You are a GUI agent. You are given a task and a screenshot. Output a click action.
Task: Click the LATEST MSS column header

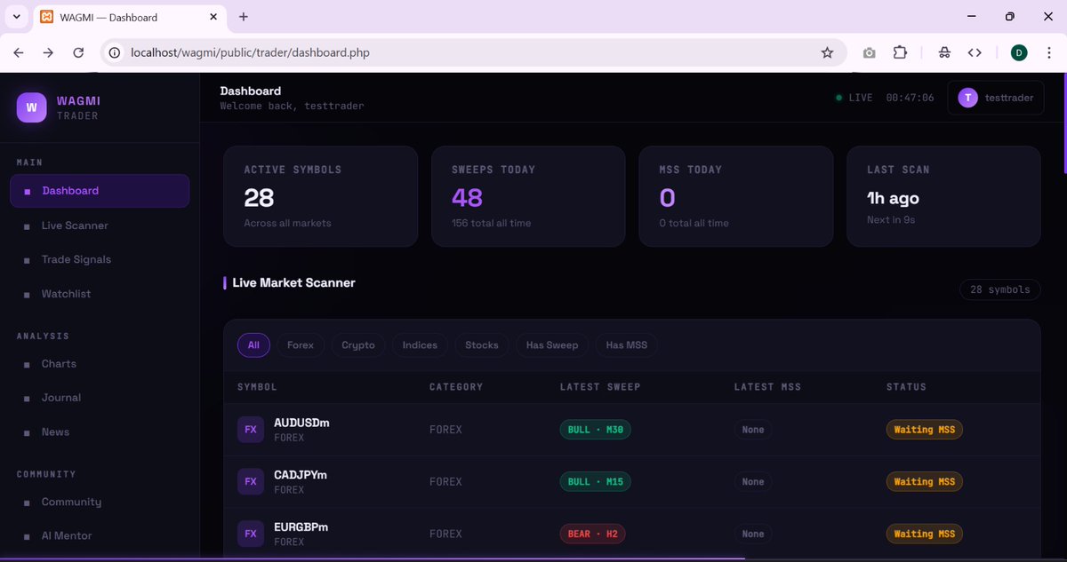[x=767, y=387]
